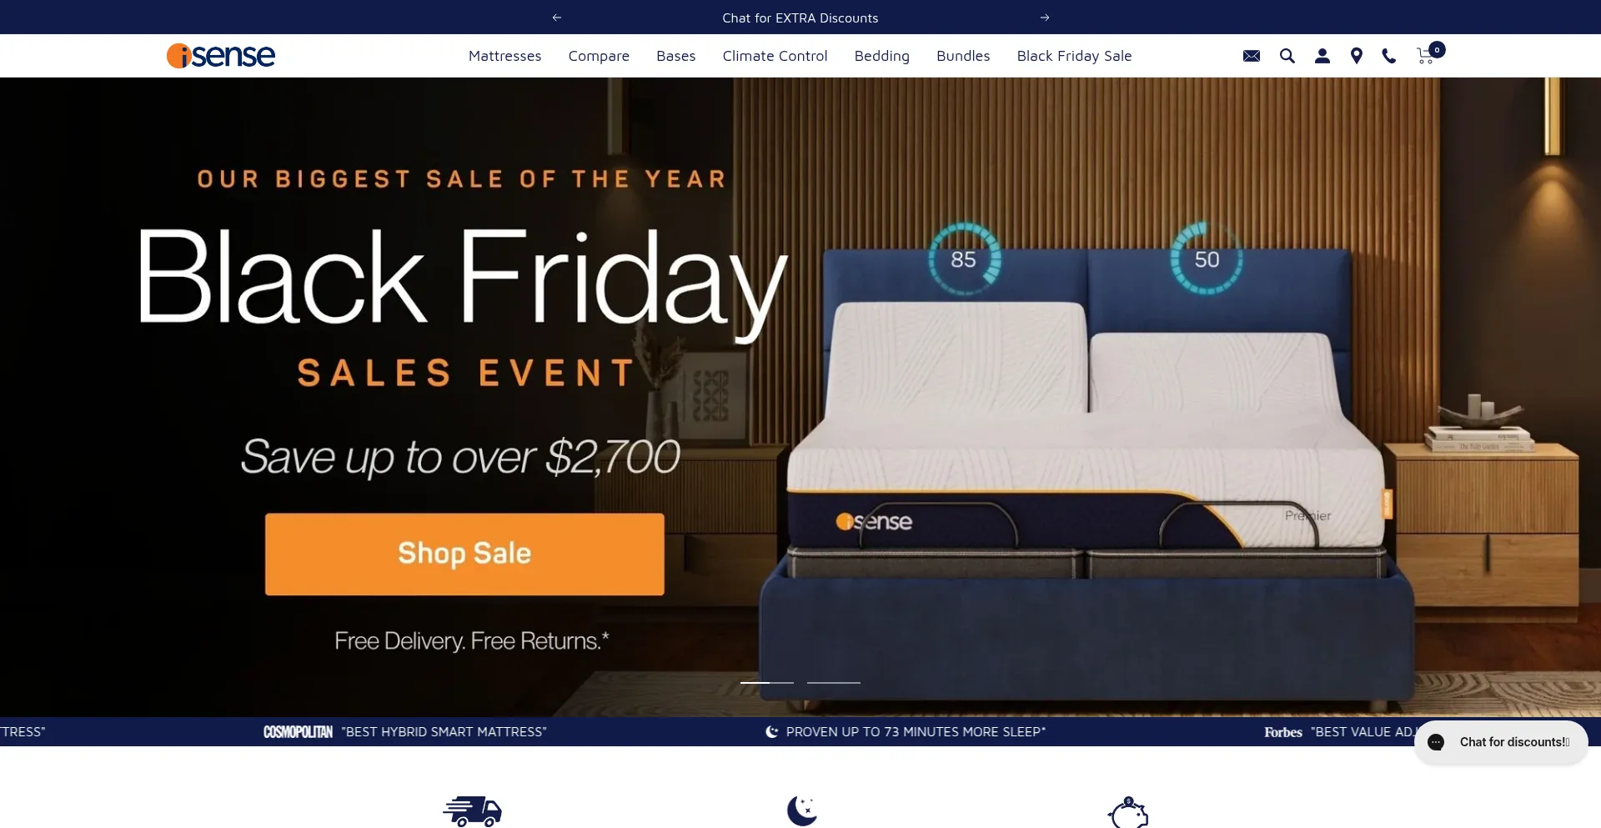Click the Chat for EXTRA Discounts banner text
The width and height of the screenshot is (1601, 828).
coord(800,18)
